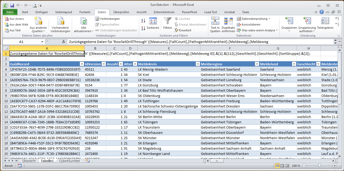Expand the Name Box dropdown arrow
344x171 pixels.
[x=42, y=42]
